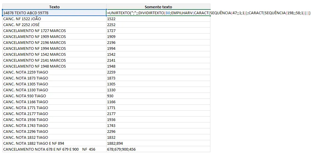
Task: Click result cell '1909'
Action: 158,37
